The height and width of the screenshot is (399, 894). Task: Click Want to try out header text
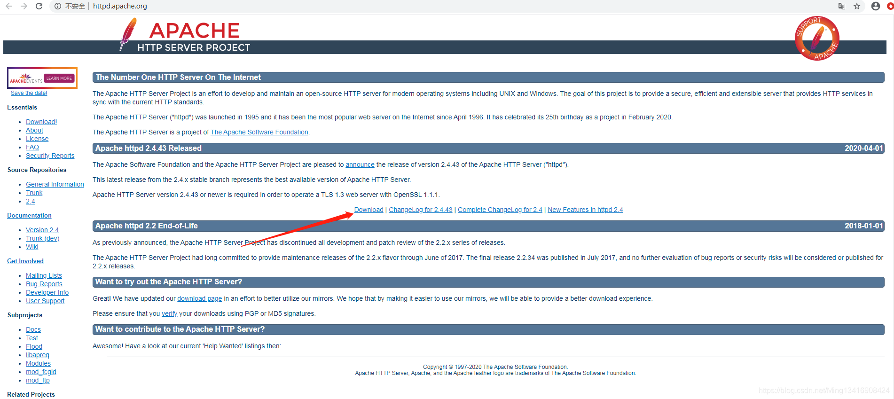point(169,282)
